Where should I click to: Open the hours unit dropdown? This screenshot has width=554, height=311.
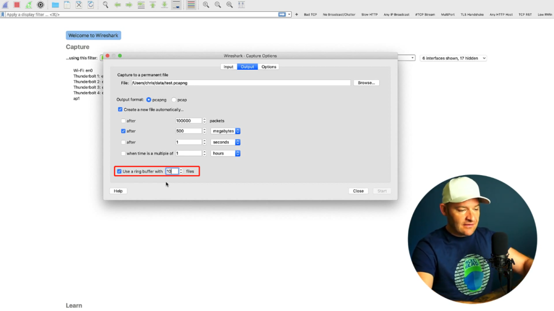tap(226, 154)
